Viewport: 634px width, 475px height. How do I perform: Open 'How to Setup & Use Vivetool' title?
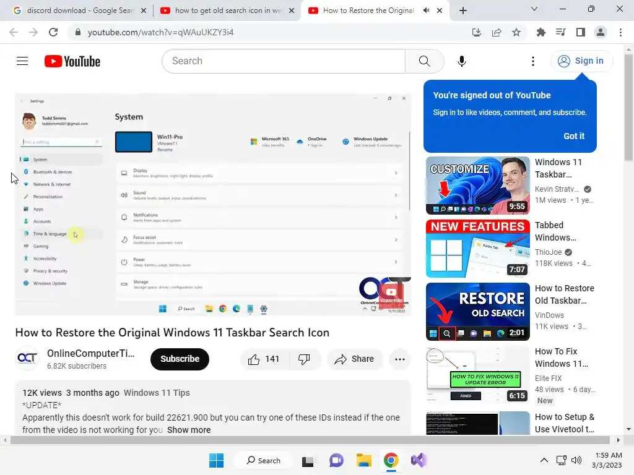pos(565,423)
